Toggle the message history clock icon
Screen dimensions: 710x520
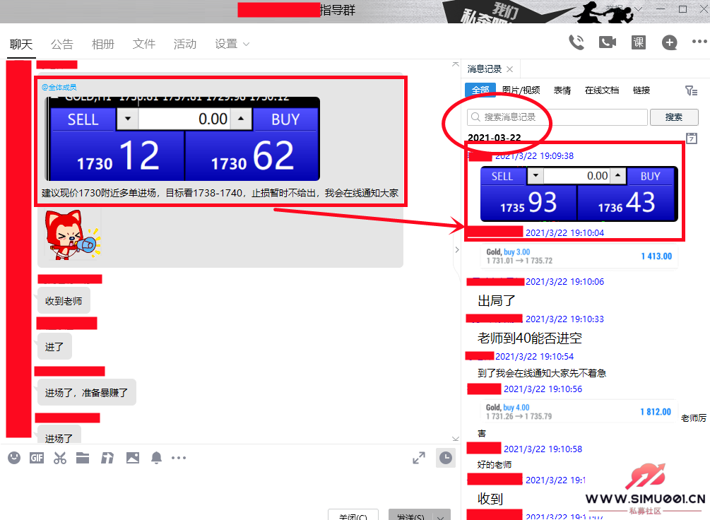pyautogui.click(x=446, y=458)
